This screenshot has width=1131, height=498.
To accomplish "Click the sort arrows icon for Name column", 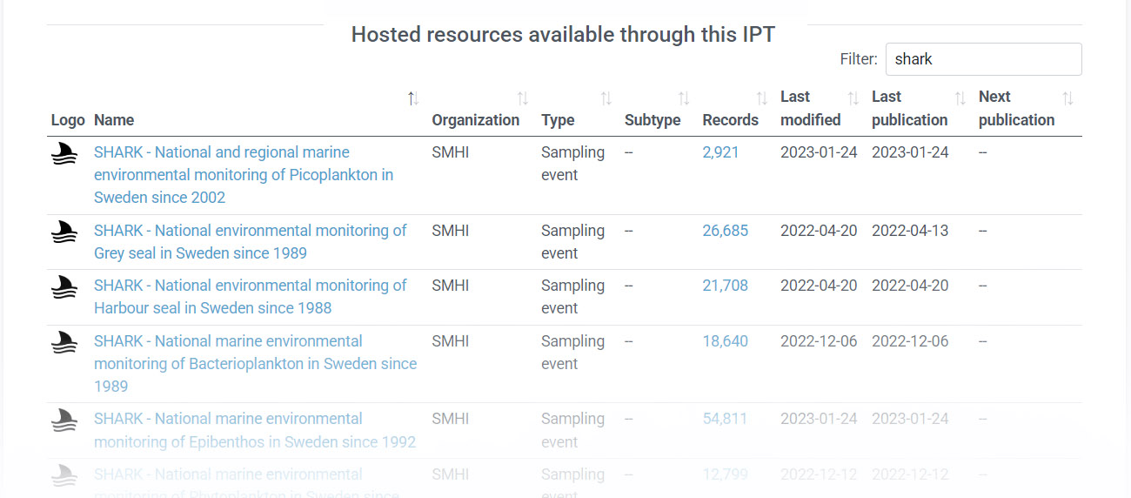I will click(x=413, y=98).
